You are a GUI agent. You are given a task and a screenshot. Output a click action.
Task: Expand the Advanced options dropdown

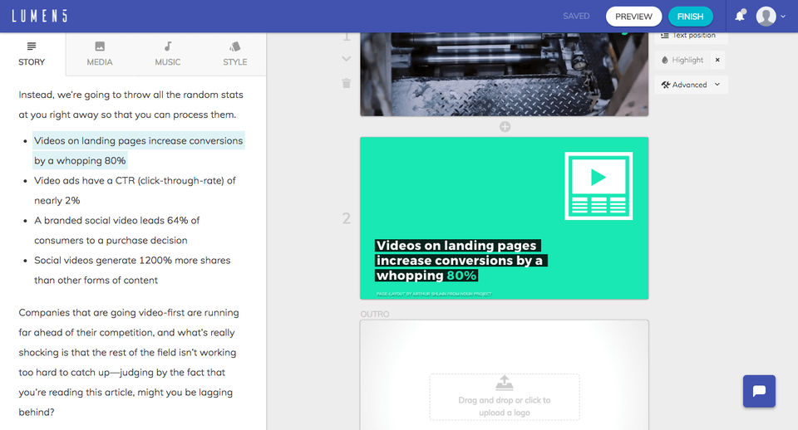click(691, 85)
